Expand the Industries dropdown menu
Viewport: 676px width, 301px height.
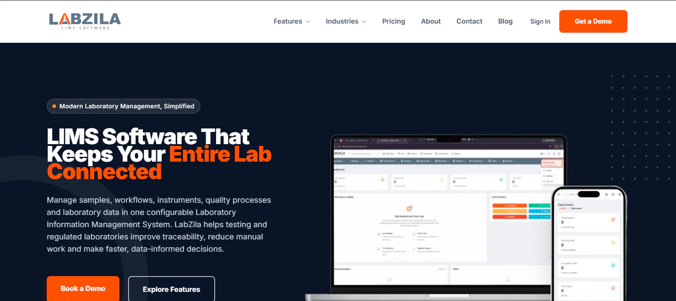pyautogui.click(x=346, y=21)
